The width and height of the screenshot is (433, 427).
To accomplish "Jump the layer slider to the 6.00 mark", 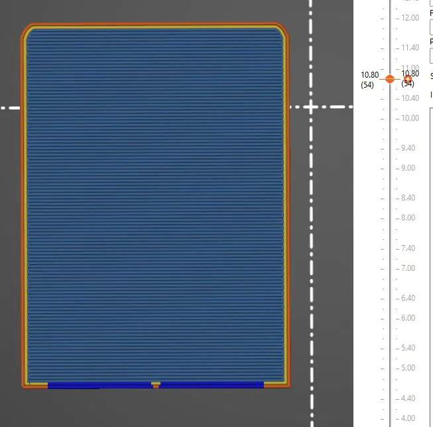I will (x=408, y=318).
